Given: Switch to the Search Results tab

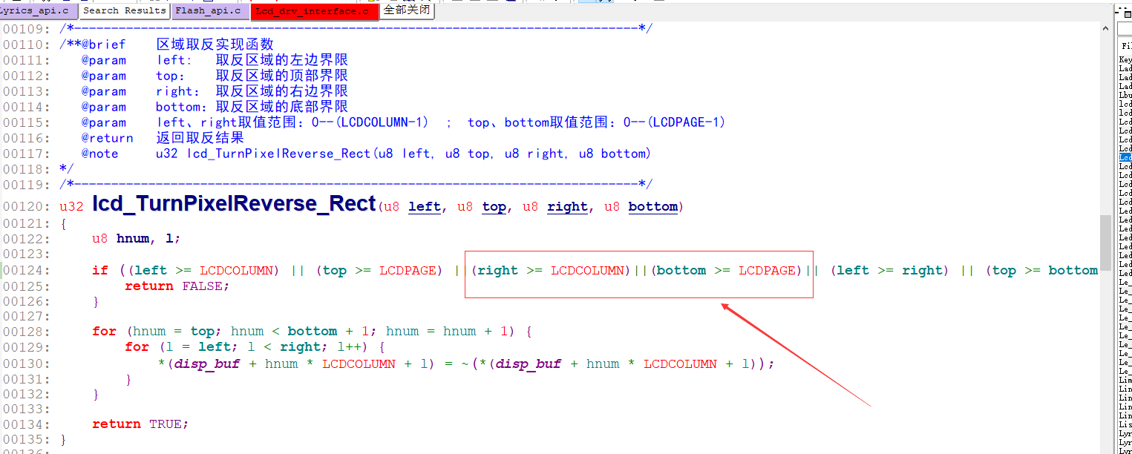Looking at the screenshot, I should tap(124, 11).
